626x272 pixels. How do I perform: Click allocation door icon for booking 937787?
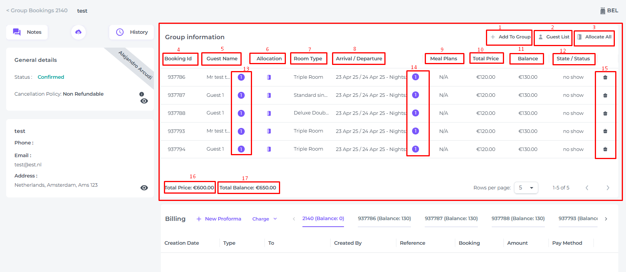point(269,95)
